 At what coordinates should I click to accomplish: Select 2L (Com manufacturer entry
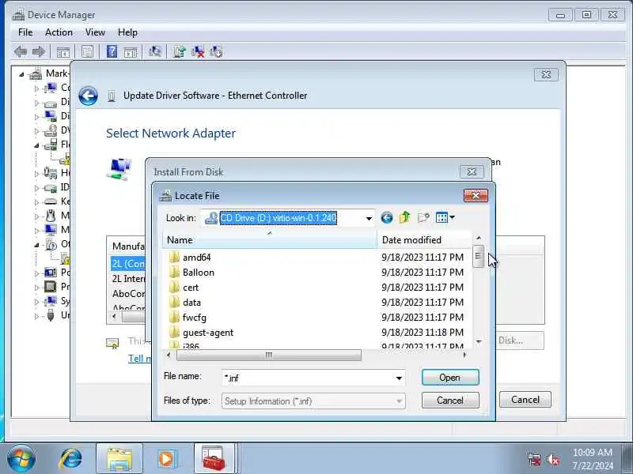[128, 264]
